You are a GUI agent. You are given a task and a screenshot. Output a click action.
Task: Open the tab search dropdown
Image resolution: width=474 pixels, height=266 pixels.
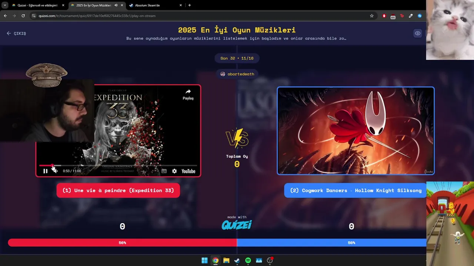click(x=5, y=5)
